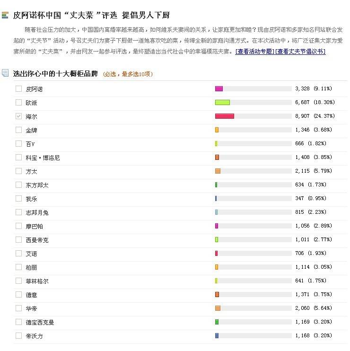
Task: Check the 皮阿诺 checkbox
Action: click(x=18, y=88)
